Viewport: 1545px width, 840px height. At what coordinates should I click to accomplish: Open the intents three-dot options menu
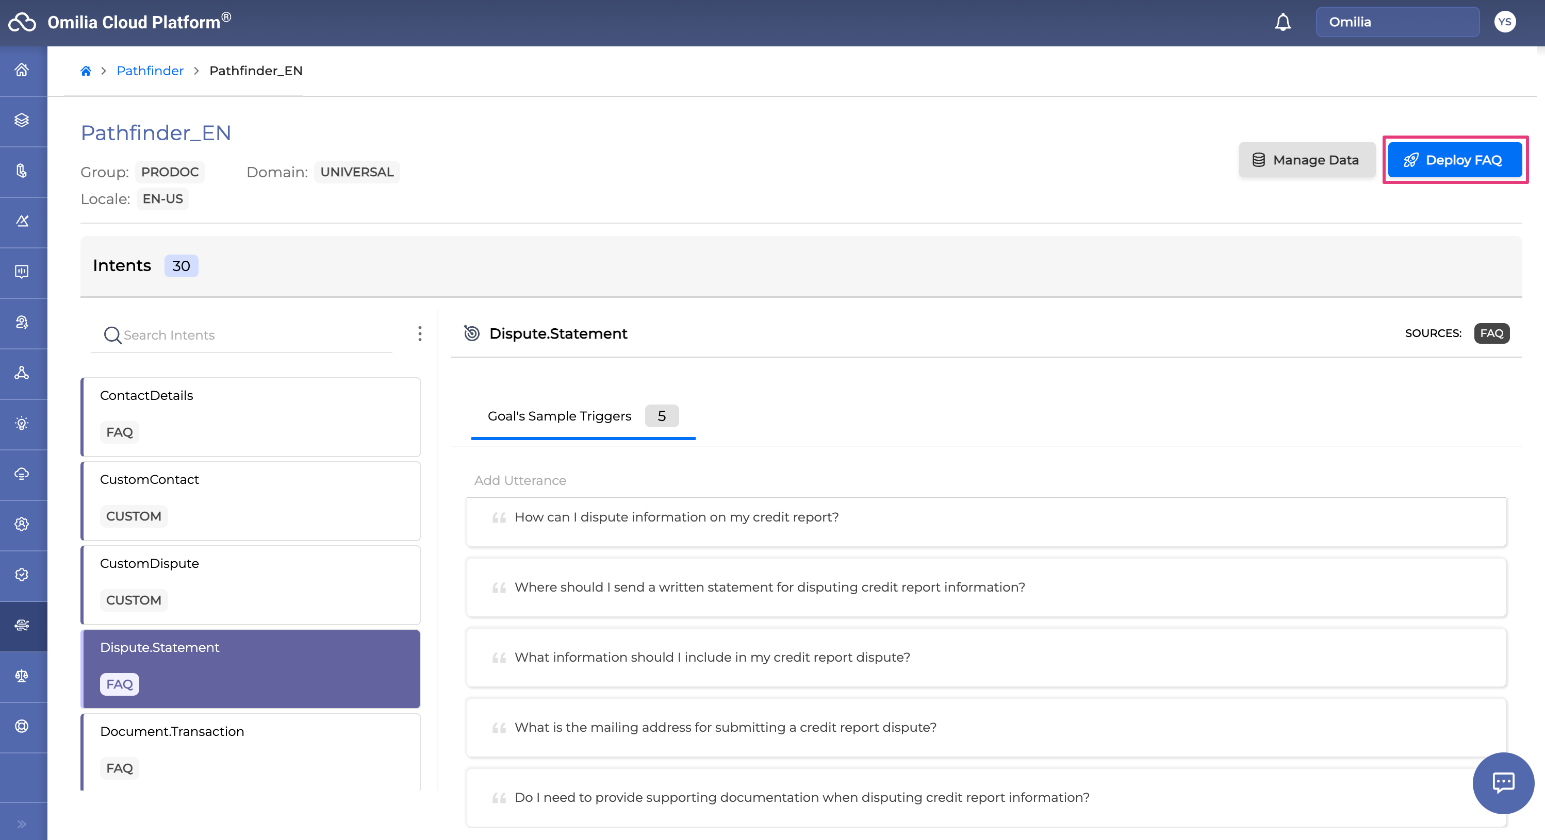[x=420, y=334]
